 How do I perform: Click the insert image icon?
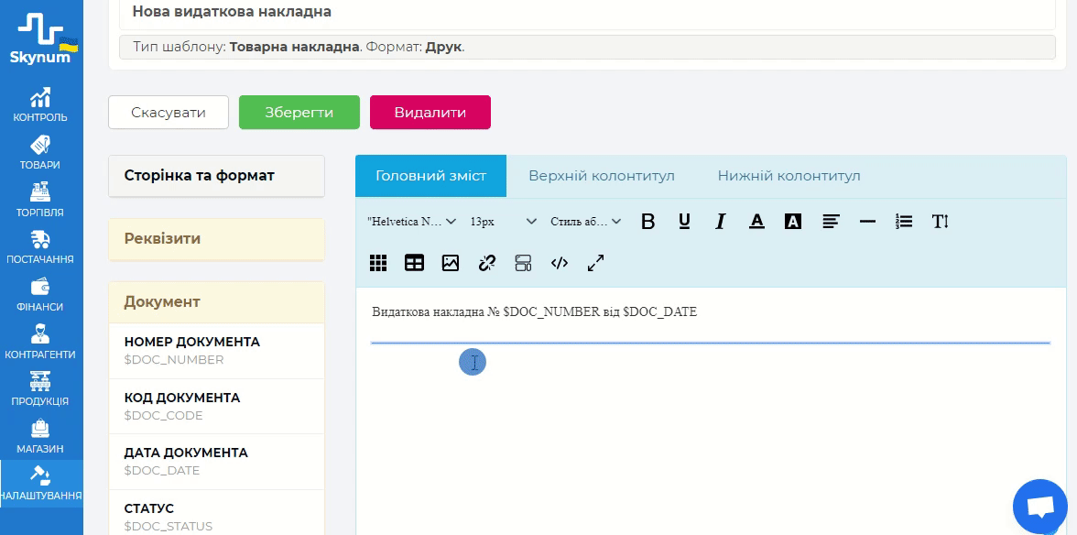coord(451,263)
